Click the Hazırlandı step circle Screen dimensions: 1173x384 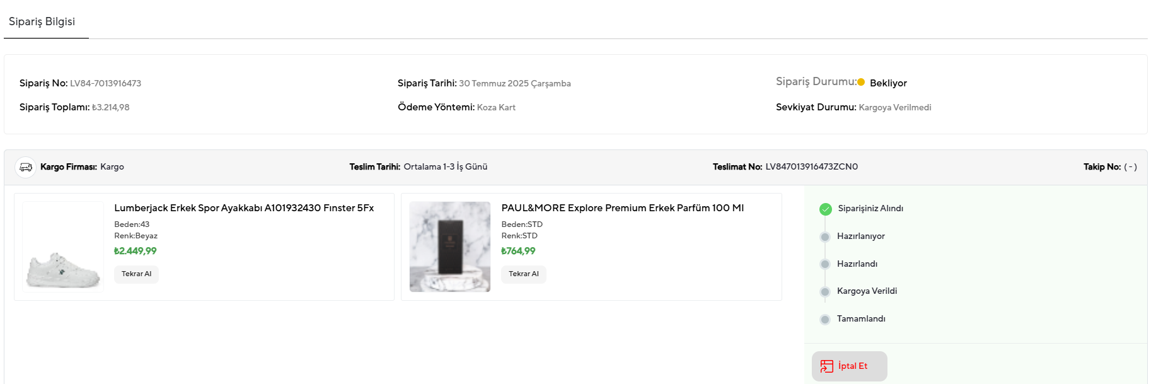point(825,264)
